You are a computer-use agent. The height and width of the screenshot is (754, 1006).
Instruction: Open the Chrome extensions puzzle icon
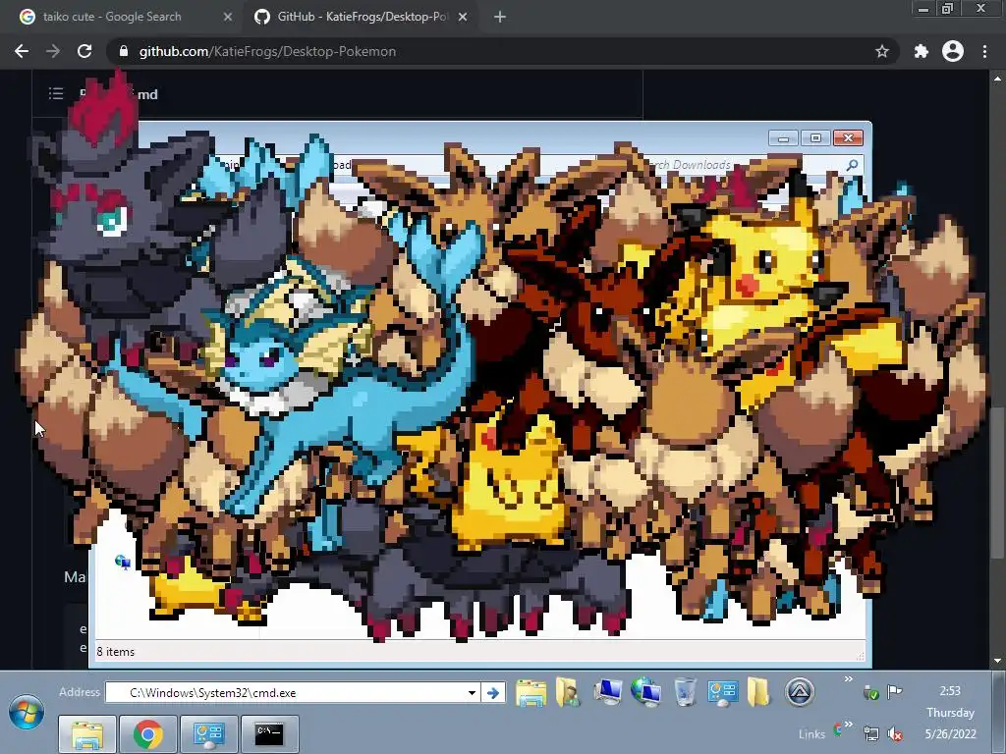coord(922,51)
